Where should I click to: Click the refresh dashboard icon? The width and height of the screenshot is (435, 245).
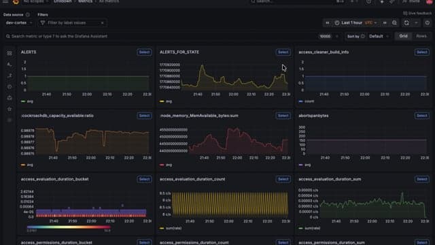406,22
